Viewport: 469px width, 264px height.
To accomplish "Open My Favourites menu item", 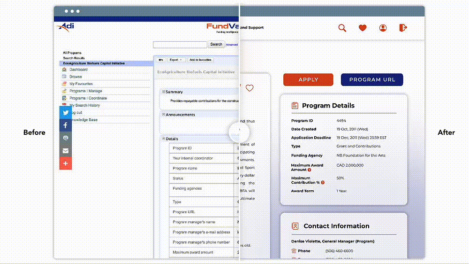I will click(x=81, y=84).
